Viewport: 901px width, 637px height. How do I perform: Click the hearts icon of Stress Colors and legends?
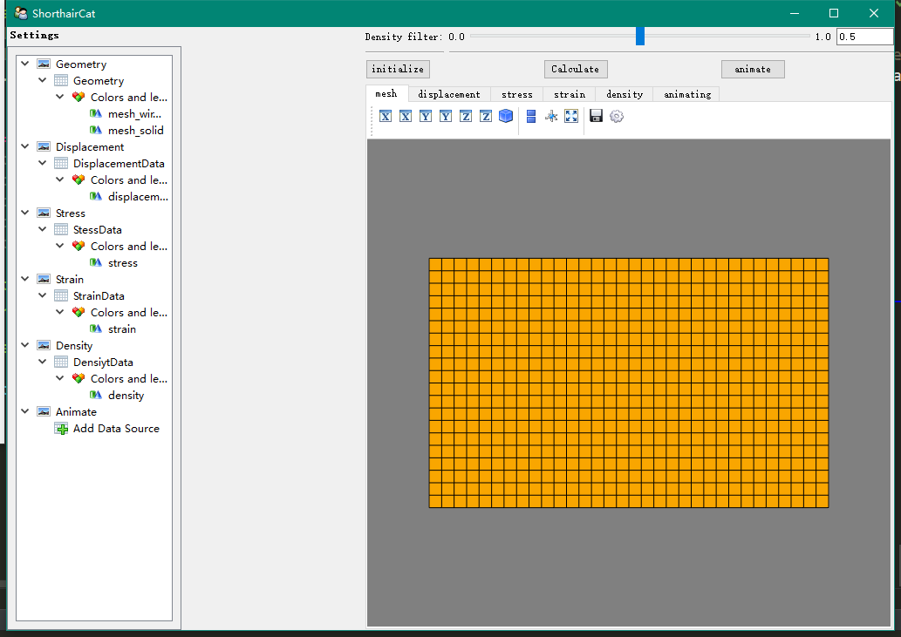coord(78,247)
